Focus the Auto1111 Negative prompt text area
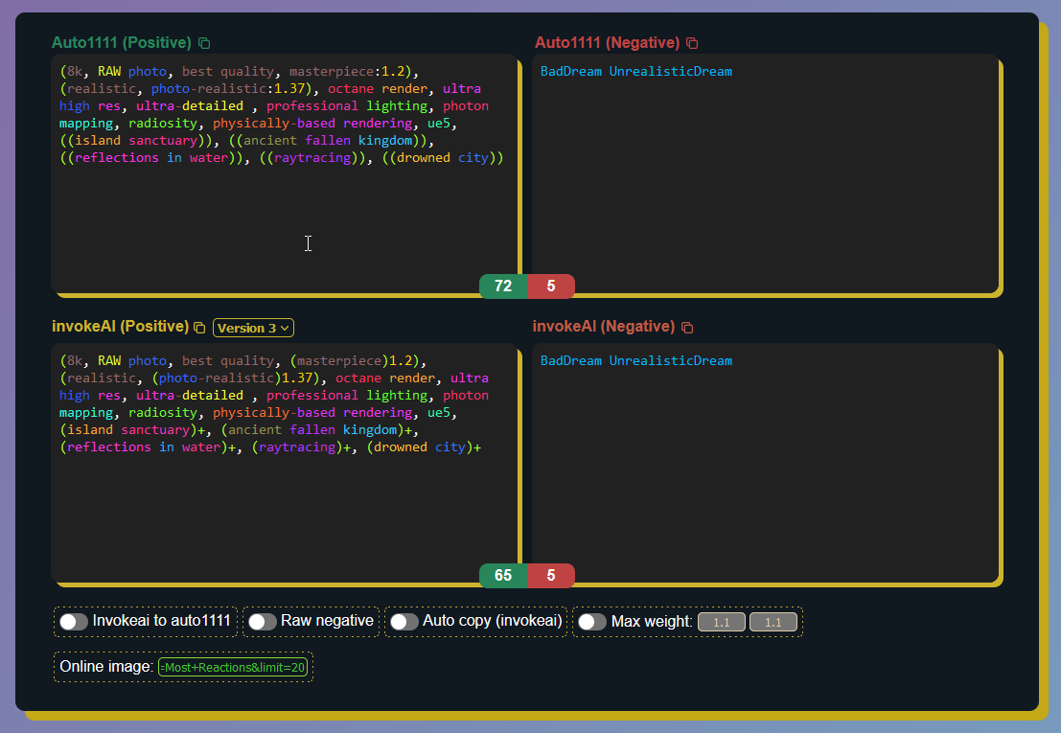The image size is (1061, 733). pos(765,174)
